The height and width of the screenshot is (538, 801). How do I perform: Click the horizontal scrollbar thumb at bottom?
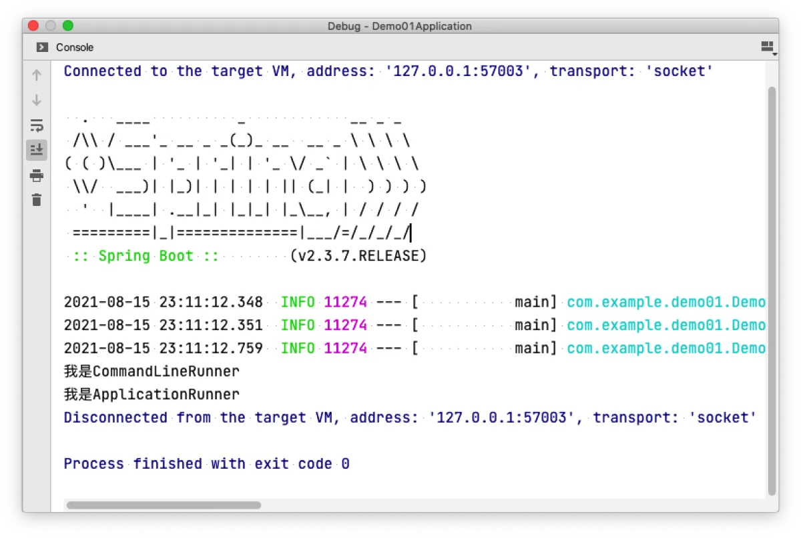[x=164, y=505]
